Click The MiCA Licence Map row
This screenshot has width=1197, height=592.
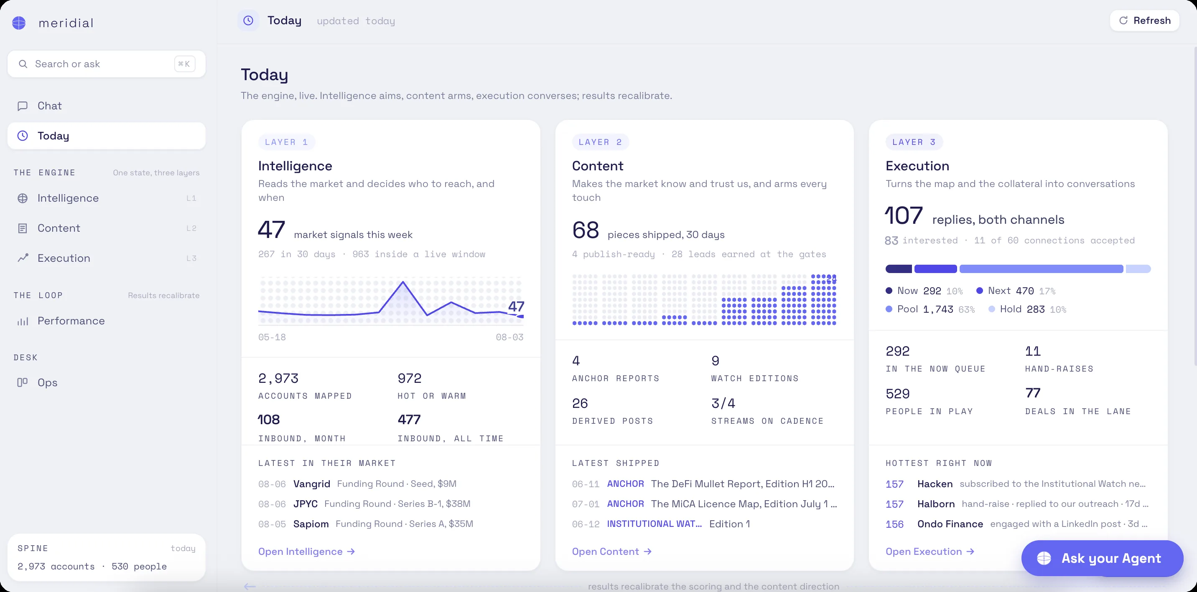(704, 504)
